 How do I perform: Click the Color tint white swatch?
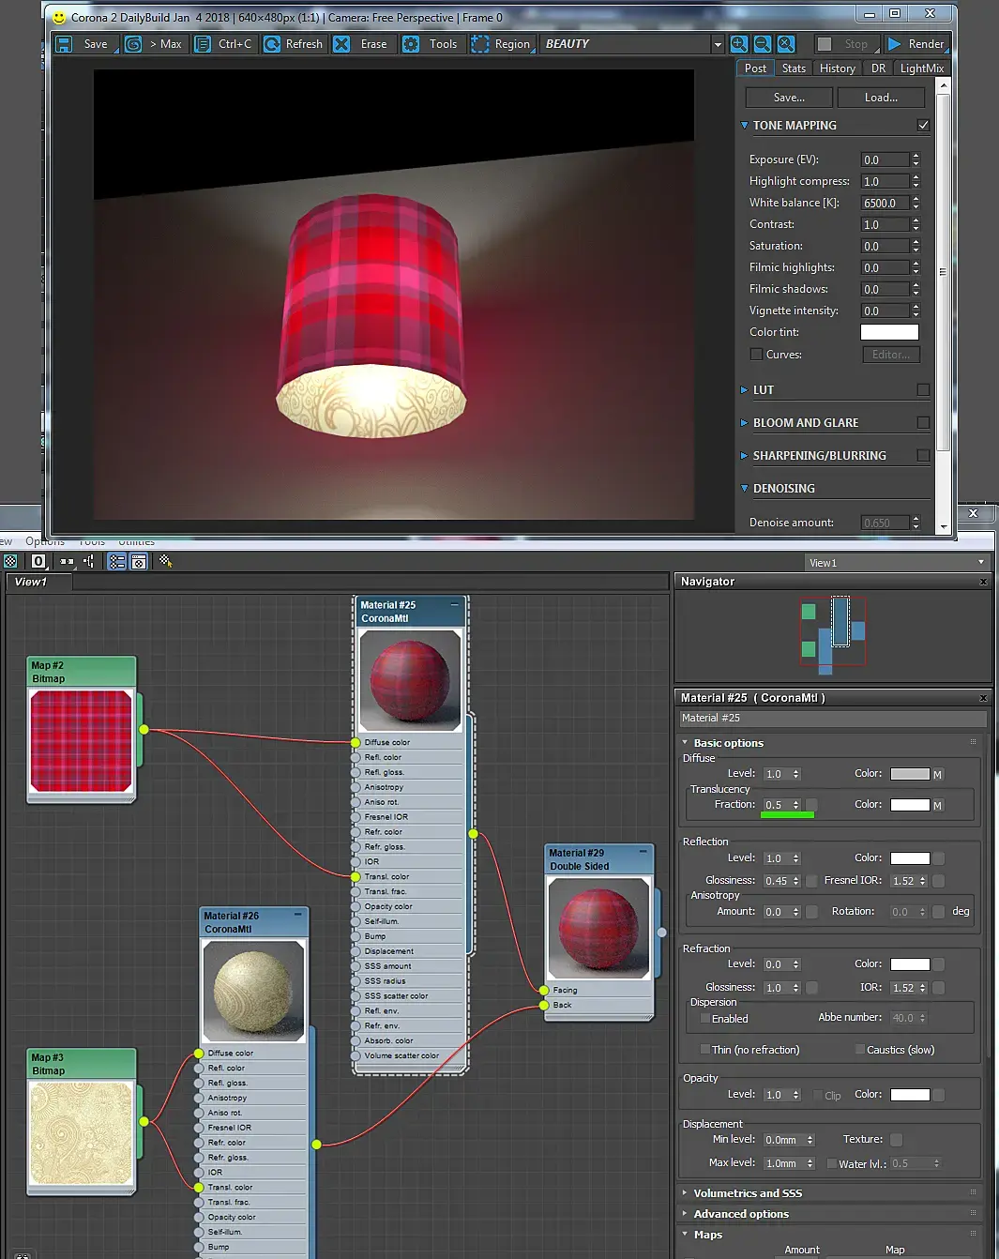(889, 332)
